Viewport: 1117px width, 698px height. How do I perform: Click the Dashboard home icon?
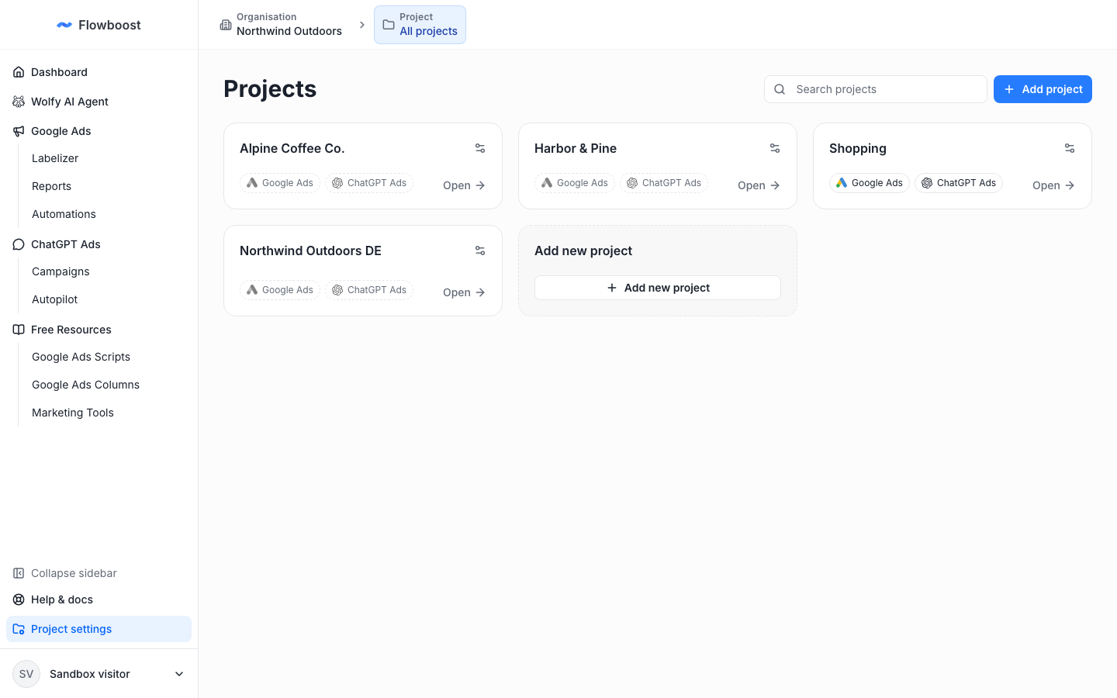19,72
